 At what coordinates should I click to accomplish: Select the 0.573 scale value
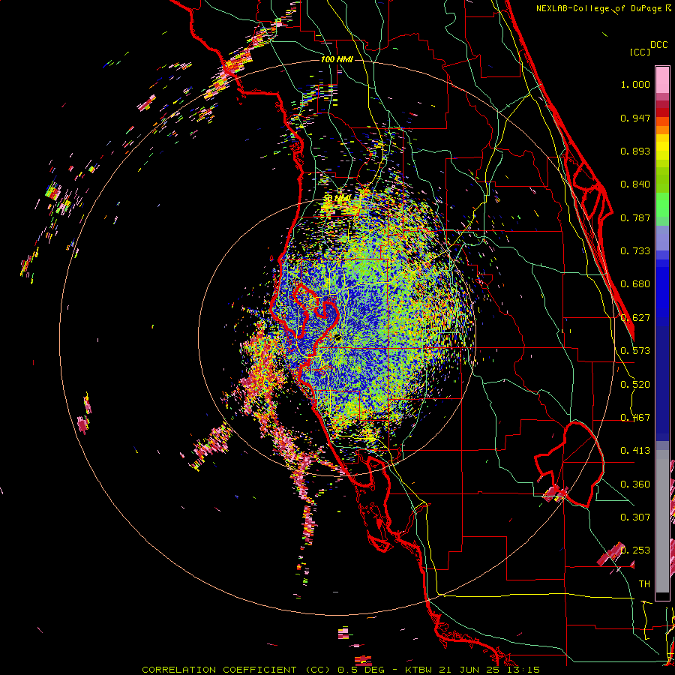point(635,351)
